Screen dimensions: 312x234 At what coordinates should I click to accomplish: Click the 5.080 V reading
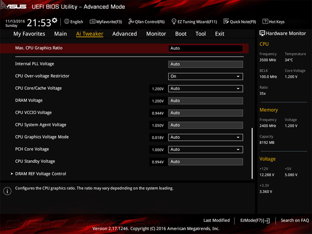291,175
